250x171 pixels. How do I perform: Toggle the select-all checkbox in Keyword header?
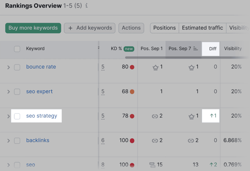17,49
